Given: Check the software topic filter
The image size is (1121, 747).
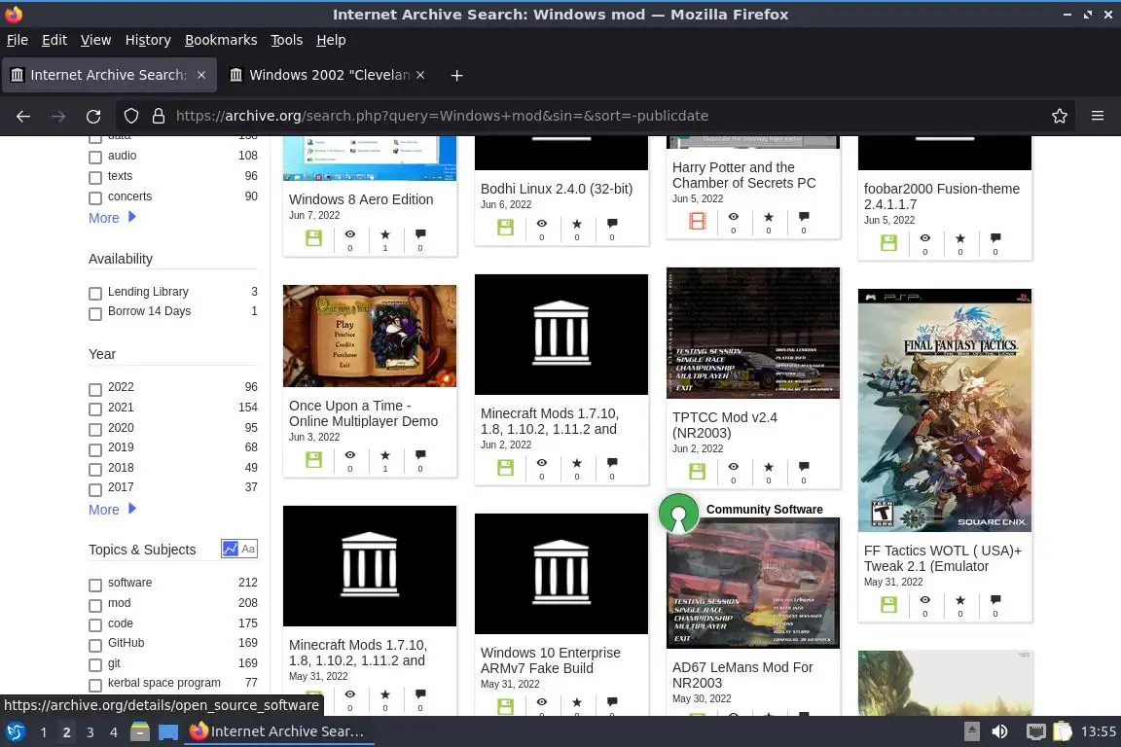Looking at the screenshot, I should click(x=95, y=585).
